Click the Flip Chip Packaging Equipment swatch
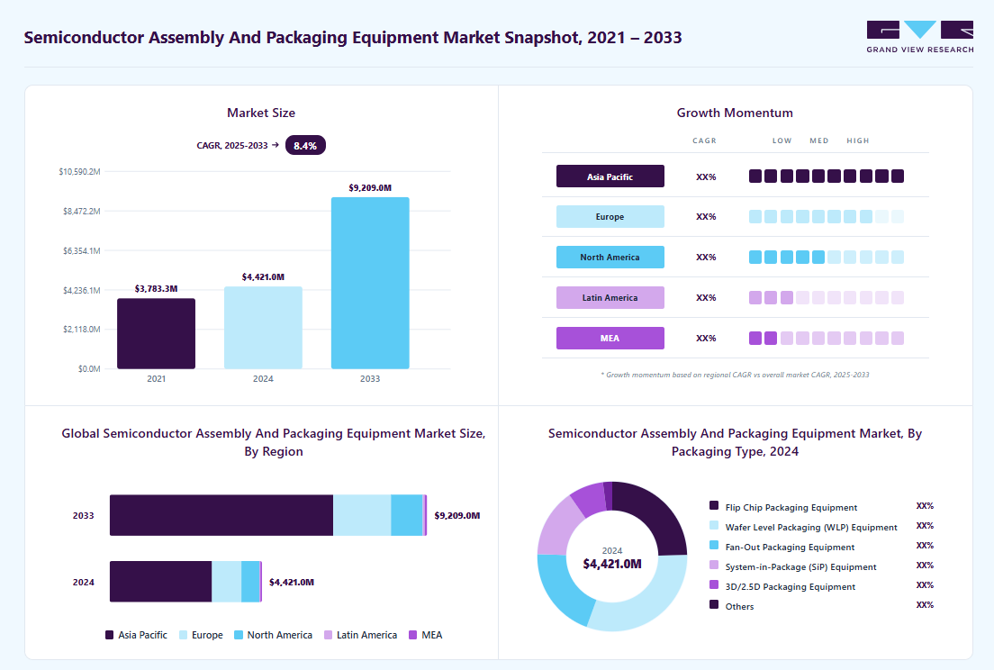The image size is (994, 670). tap(714, 506)
